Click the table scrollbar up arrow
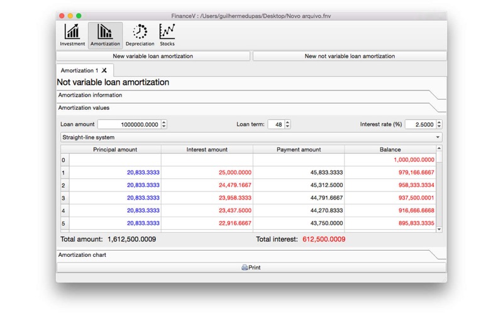Screen dimensions: 503x314 pyautogui.click(x=439, y=148)
